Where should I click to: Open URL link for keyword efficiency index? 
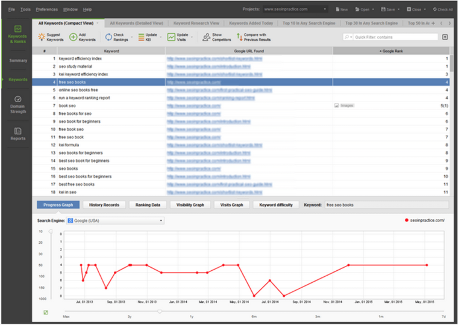click(214, 58)
